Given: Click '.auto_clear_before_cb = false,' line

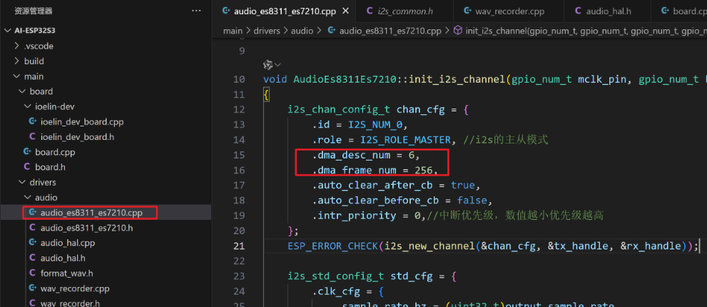Looking at the screenshot, I should click(402, 200).
